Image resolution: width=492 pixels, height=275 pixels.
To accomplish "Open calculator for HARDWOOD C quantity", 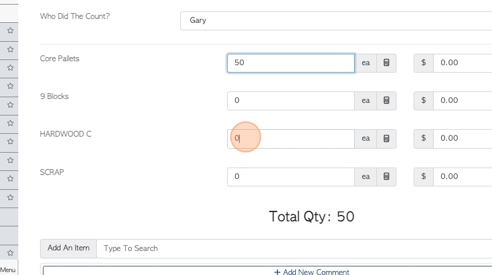I will pyautogui.click(x=386, y=138).
